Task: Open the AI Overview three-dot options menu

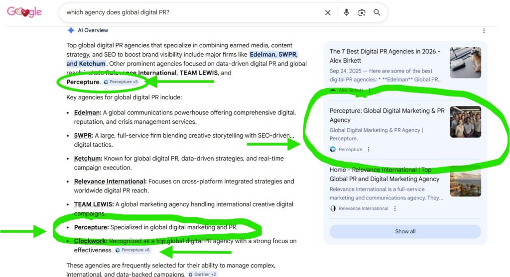Action: tap(484, 30)
